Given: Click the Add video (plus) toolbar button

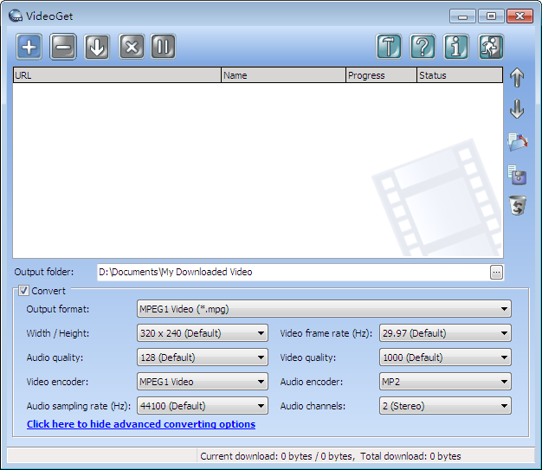Looking at the screenshot, I should coord(29,47).
